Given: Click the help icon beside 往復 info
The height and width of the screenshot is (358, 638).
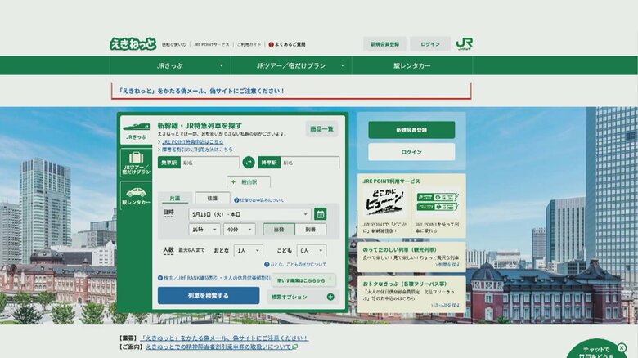Looking at the screenshot, I should [236, 199].
